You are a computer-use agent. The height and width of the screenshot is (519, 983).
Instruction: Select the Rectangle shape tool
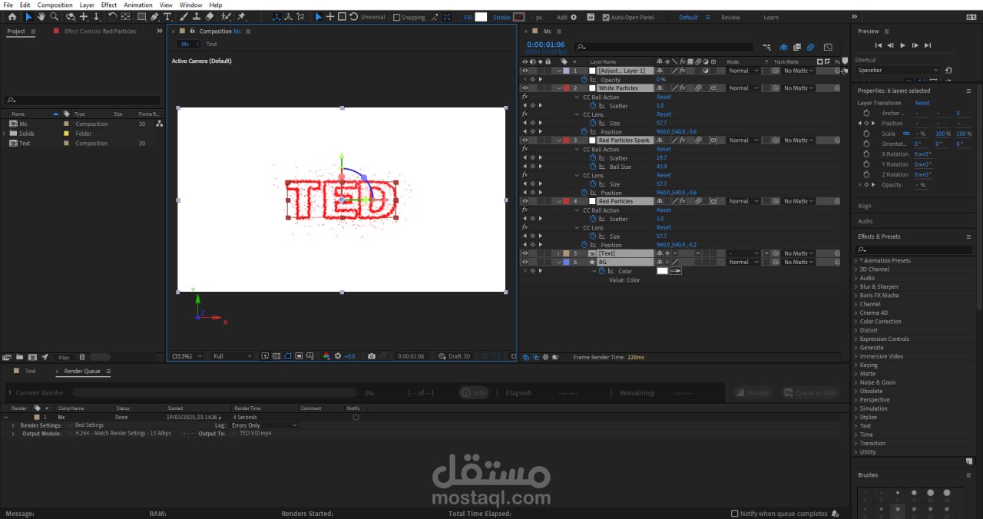point(141,16)
